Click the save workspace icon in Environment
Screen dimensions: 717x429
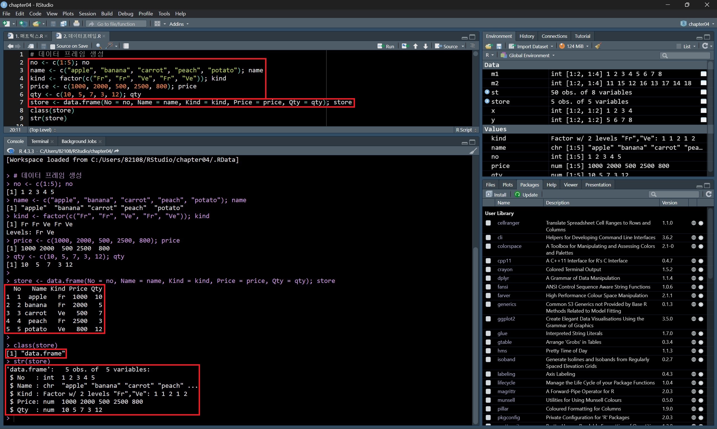click(x=499, y=46)
